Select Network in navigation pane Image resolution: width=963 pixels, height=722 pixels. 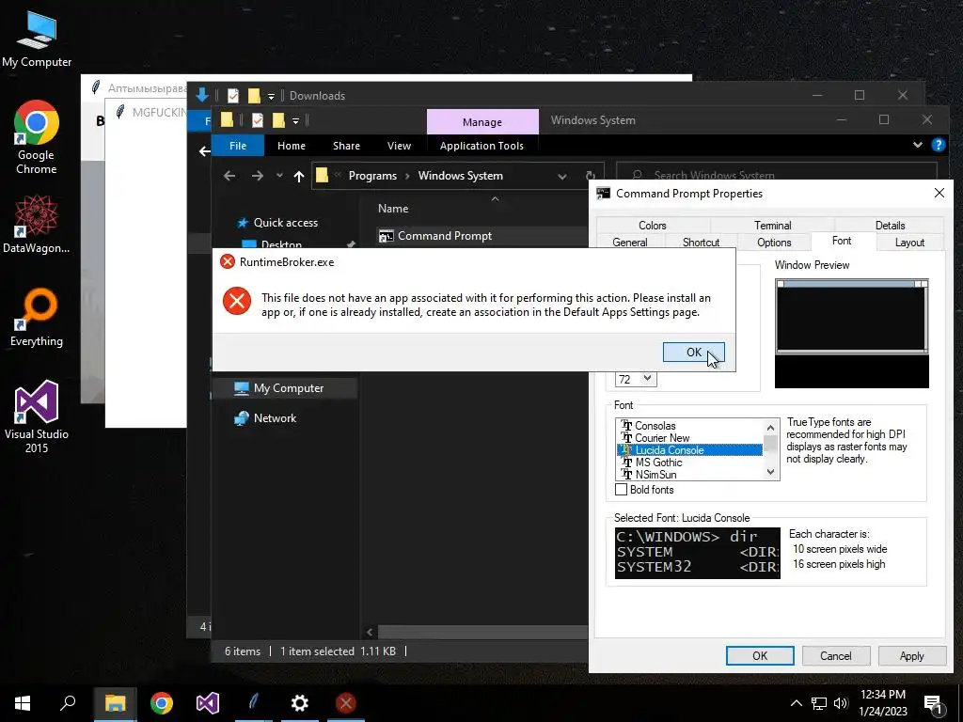click(275, 418)
